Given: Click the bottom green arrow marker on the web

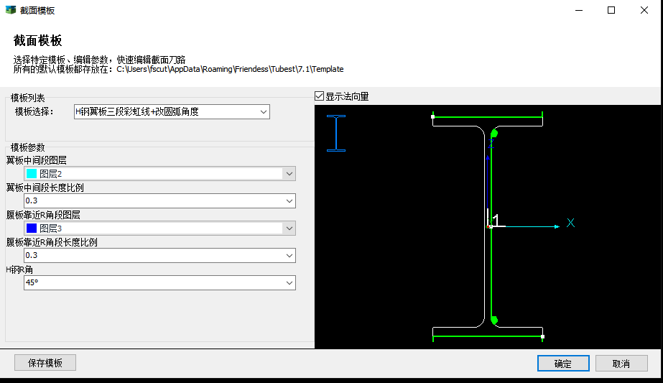Looking at the screenshot, I should coord(493,320).
